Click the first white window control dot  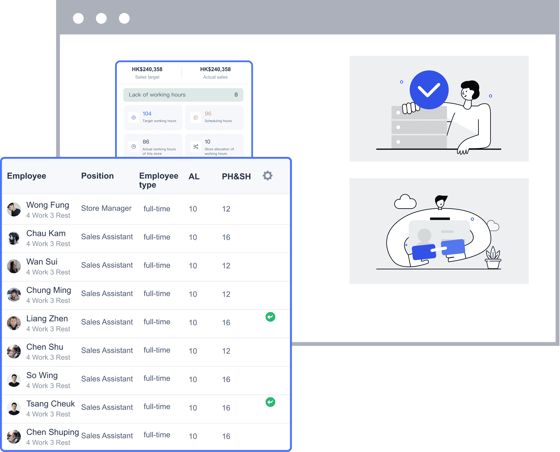point(78,18)
